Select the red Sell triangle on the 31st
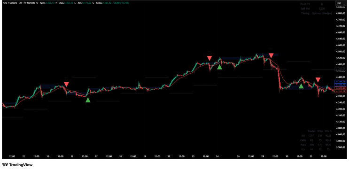349x170 pixels. click(318, 80)
